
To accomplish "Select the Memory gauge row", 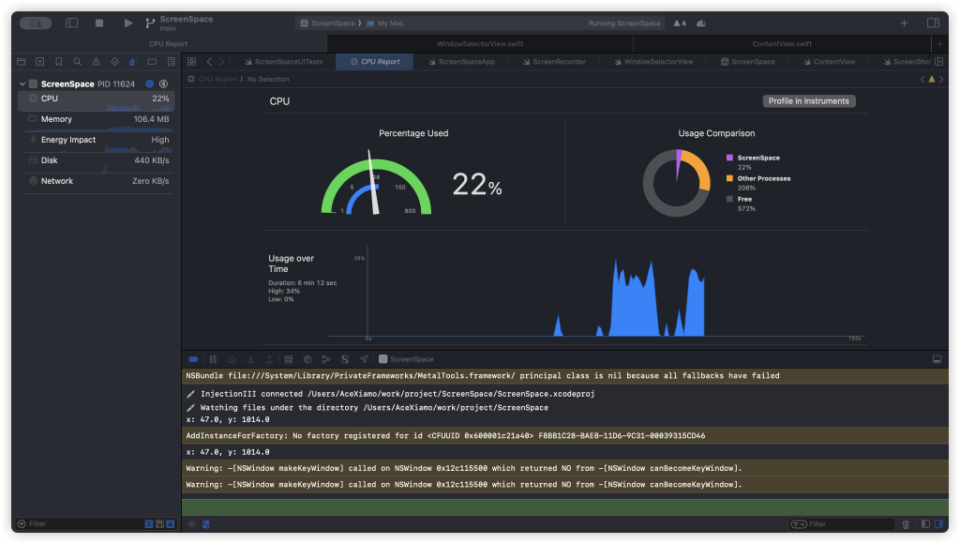I will click(95, 119).
